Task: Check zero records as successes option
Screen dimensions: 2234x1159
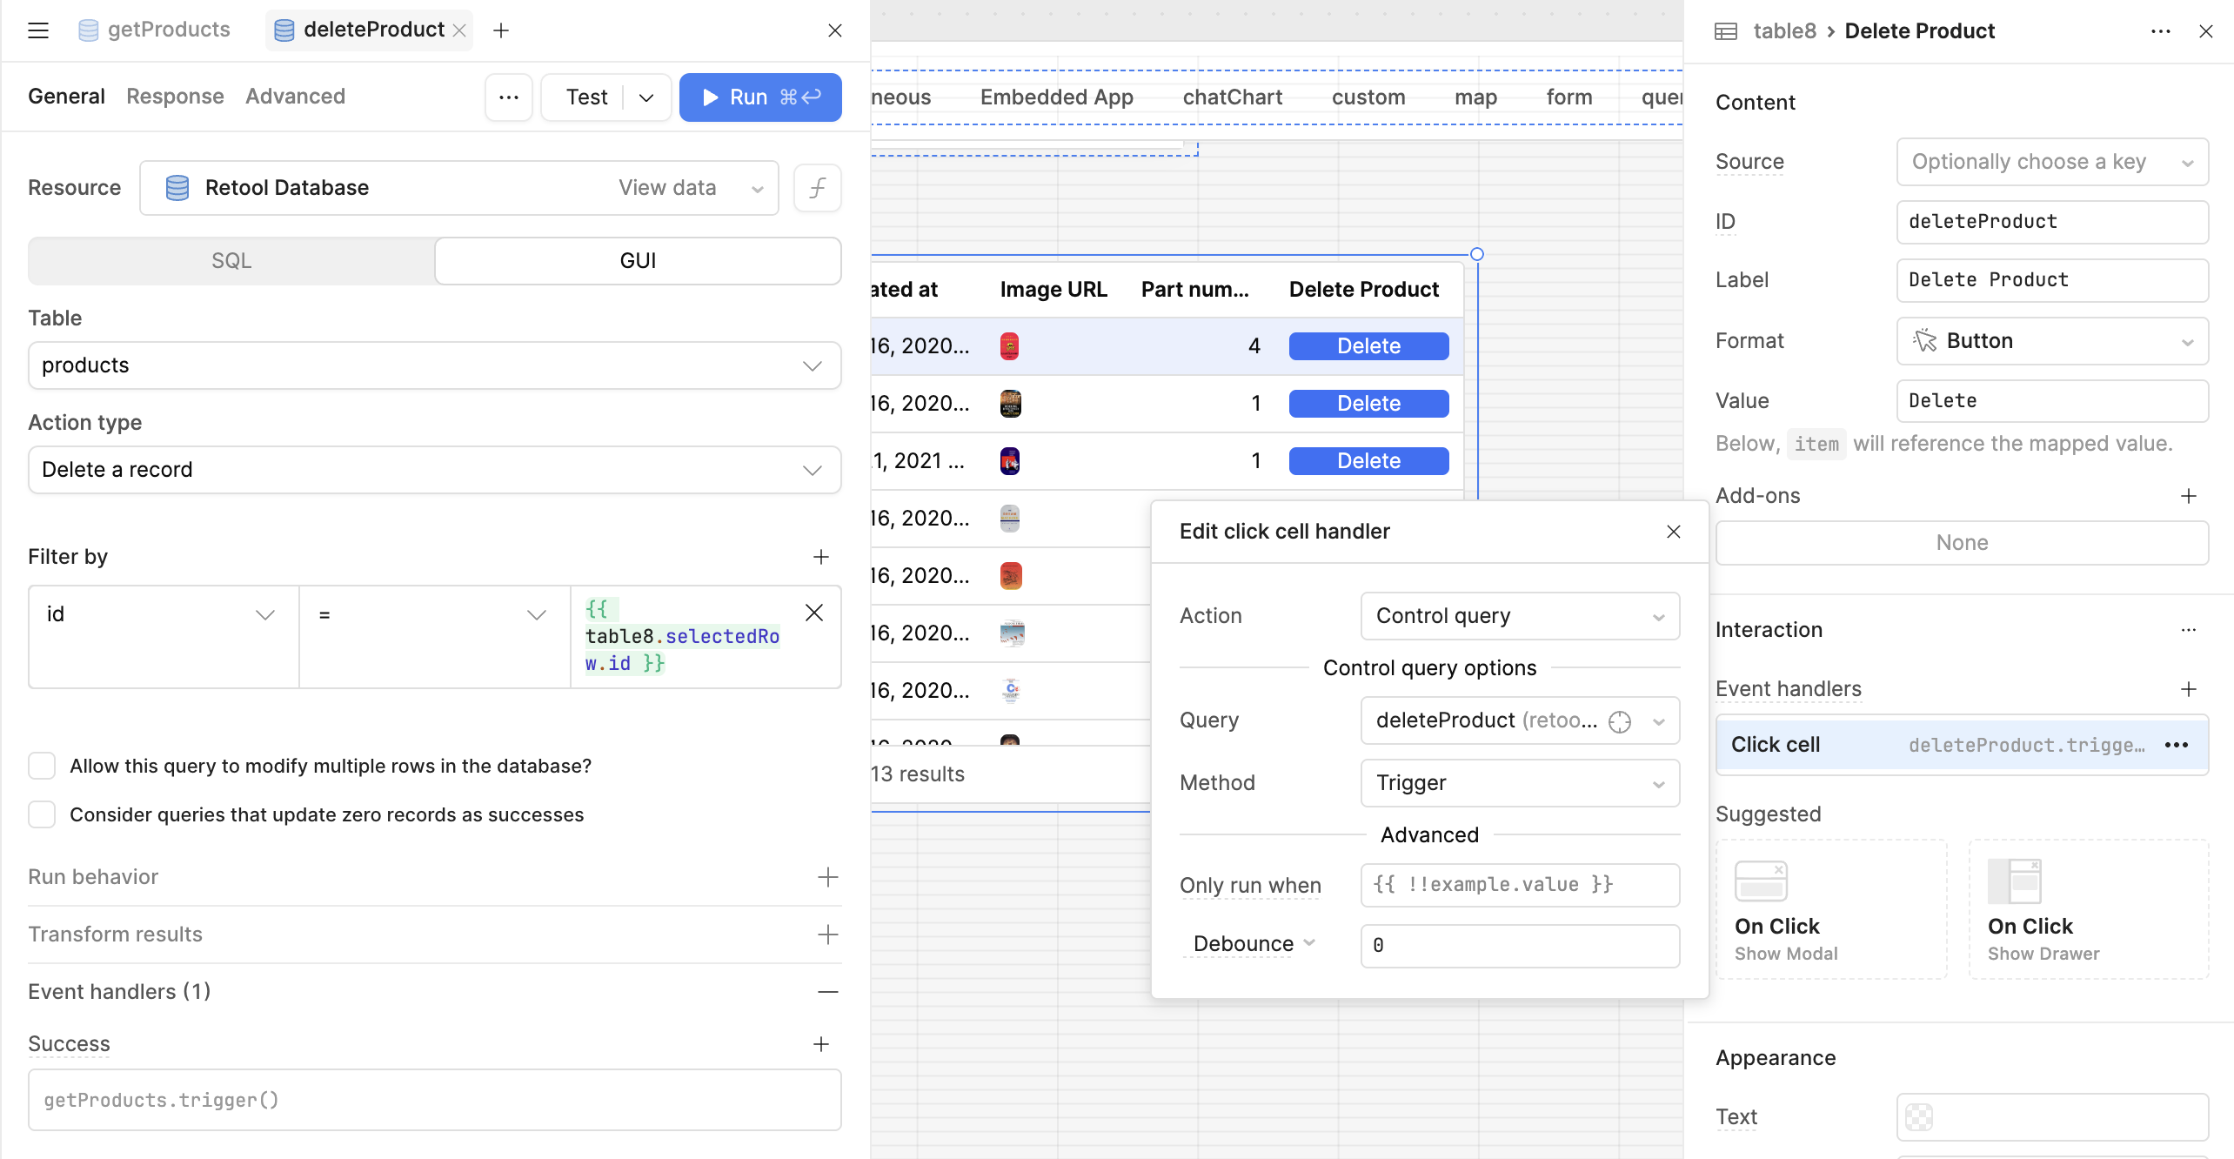Action: tap(42, 814)
